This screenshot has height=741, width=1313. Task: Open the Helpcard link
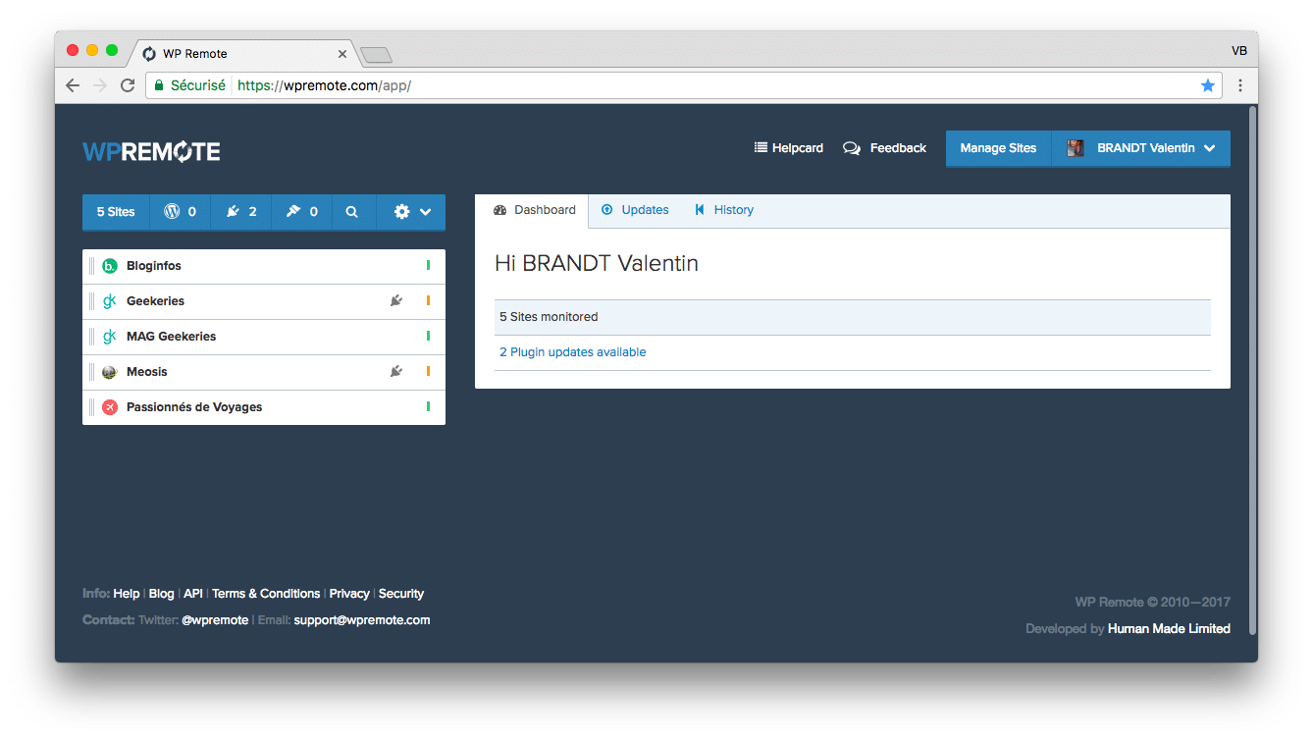789,148
